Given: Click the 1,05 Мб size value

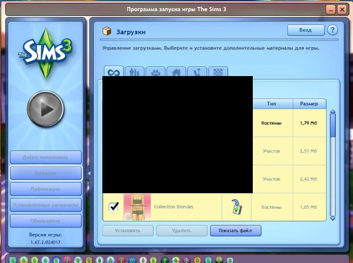Looking at the screenshot, I should coord(308,207).
